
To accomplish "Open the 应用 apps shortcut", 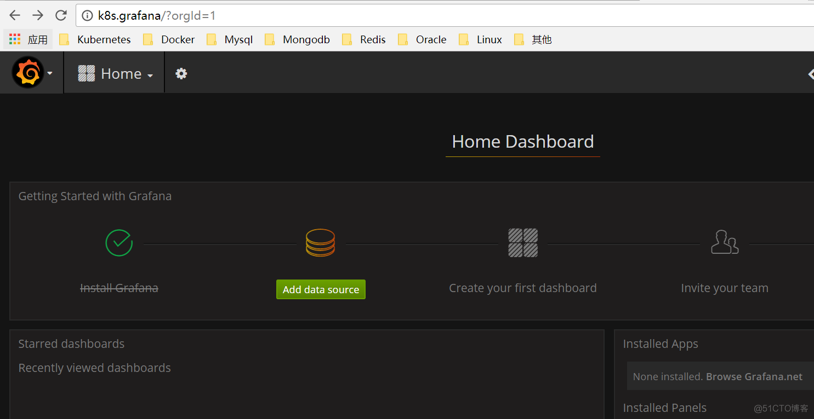I will click(29, 39).
